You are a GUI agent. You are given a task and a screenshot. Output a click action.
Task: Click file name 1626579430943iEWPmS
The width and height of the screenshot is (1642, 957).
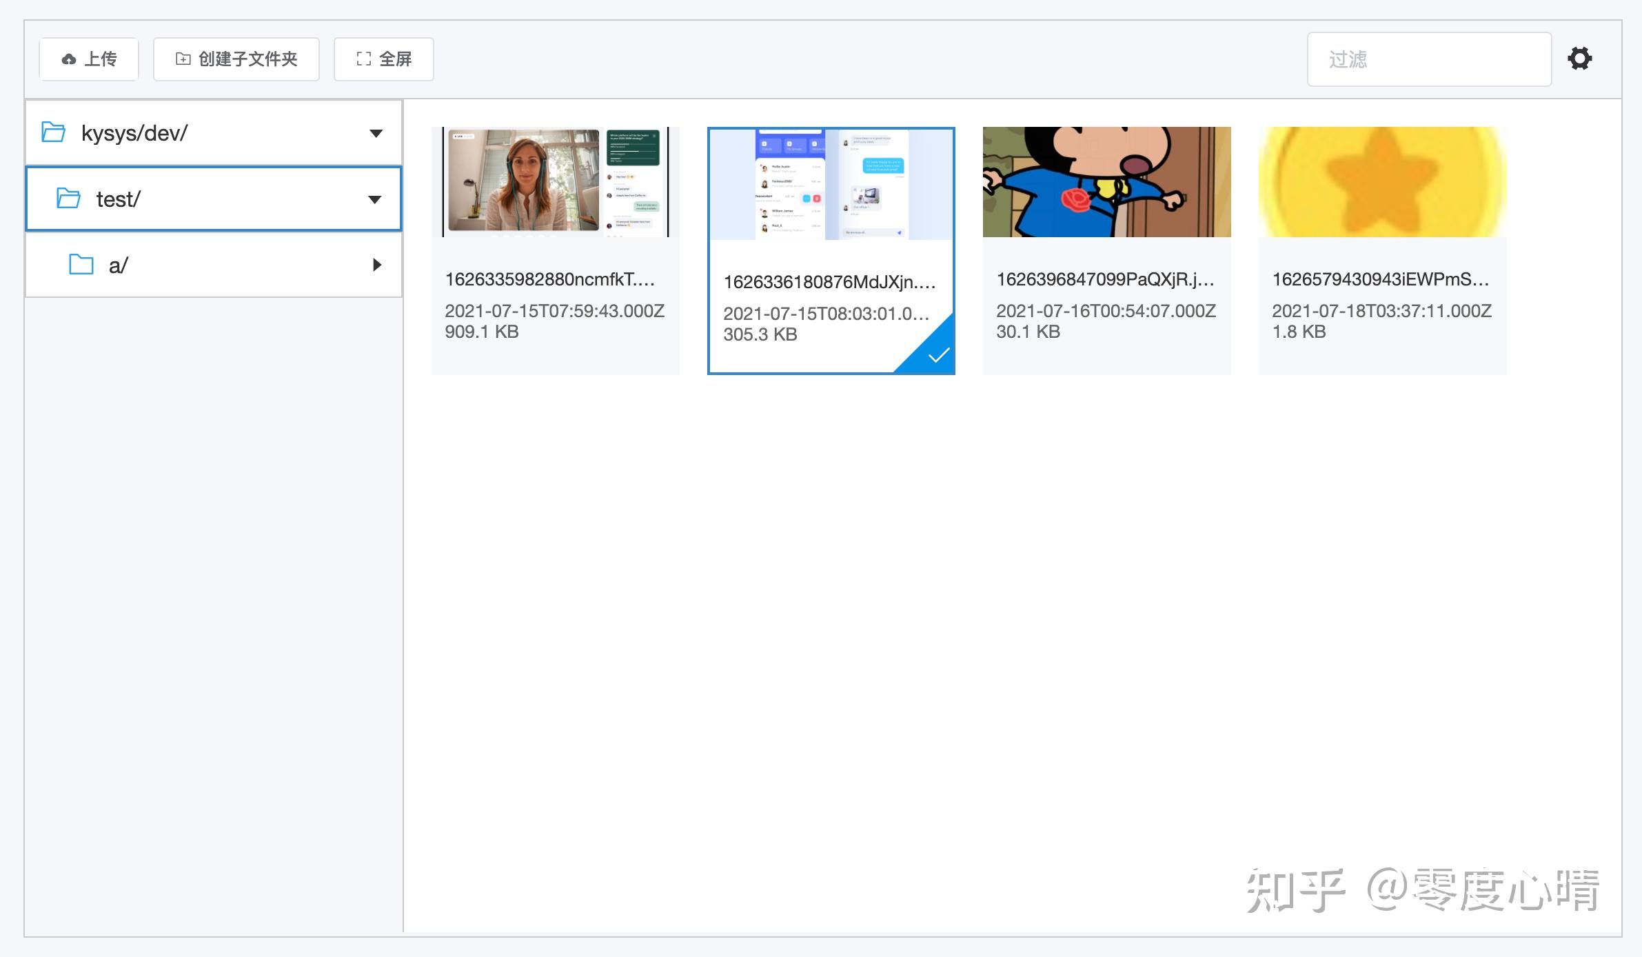point(1381,279)
